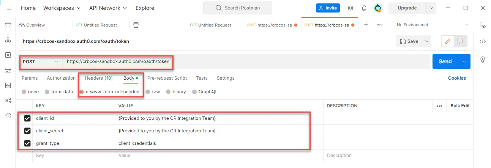Open the POST method dropdown
This screenshot has height=168, width=491.
pos(41,61)
